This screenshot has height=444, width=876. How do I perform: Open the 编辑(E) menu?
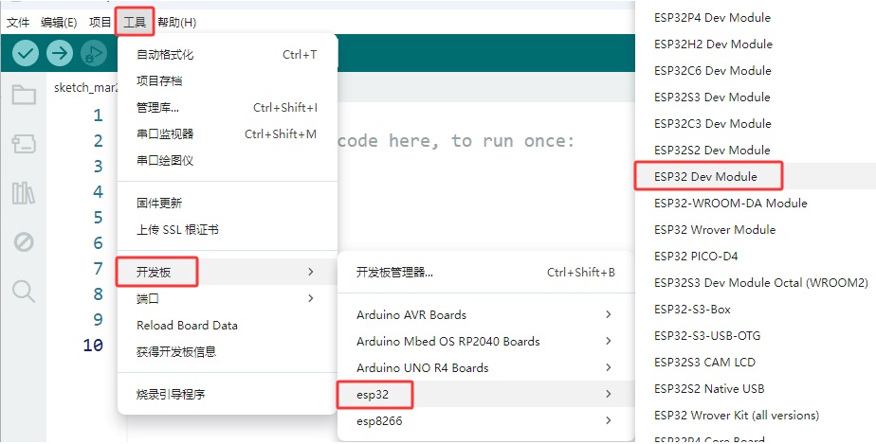click(59, 23)
